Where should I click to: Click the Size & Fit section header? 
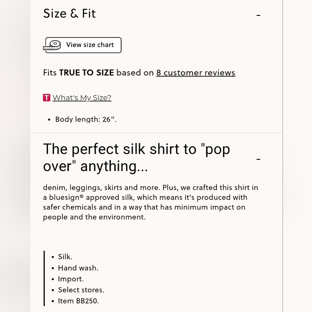69,13
